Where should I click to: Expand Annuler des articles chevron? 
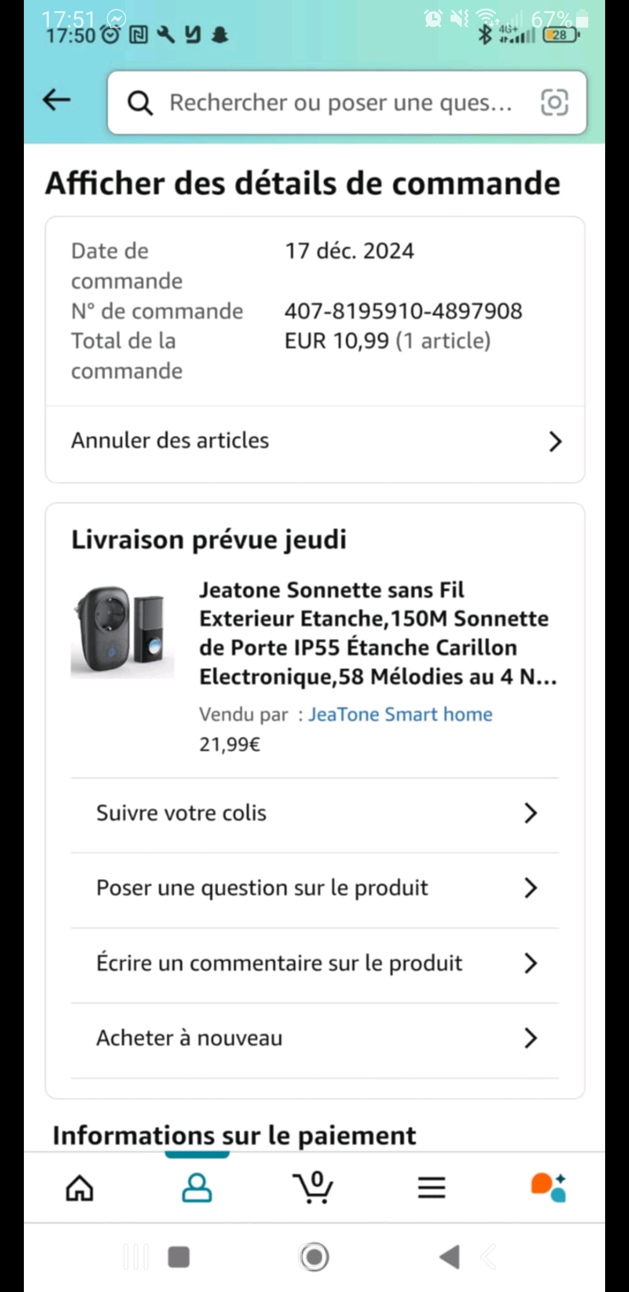pos(555,442)
